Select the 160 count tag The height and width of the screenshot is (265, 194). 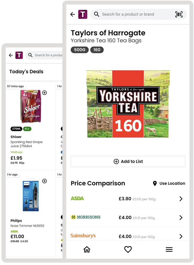tap(97, 50)
